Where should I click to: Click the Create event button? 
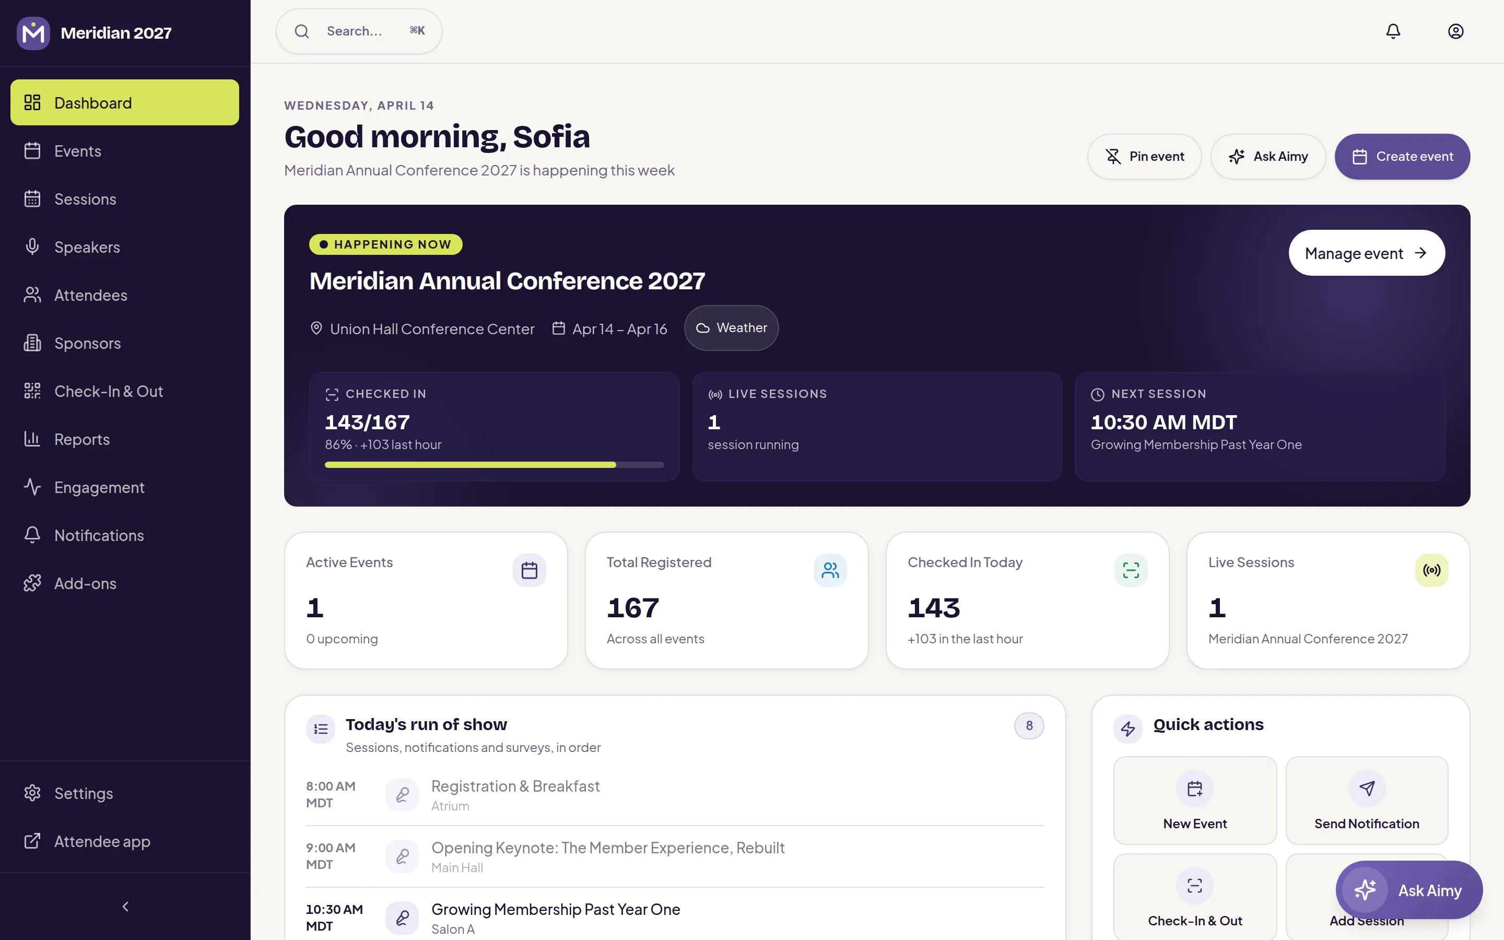point(1402,157)
